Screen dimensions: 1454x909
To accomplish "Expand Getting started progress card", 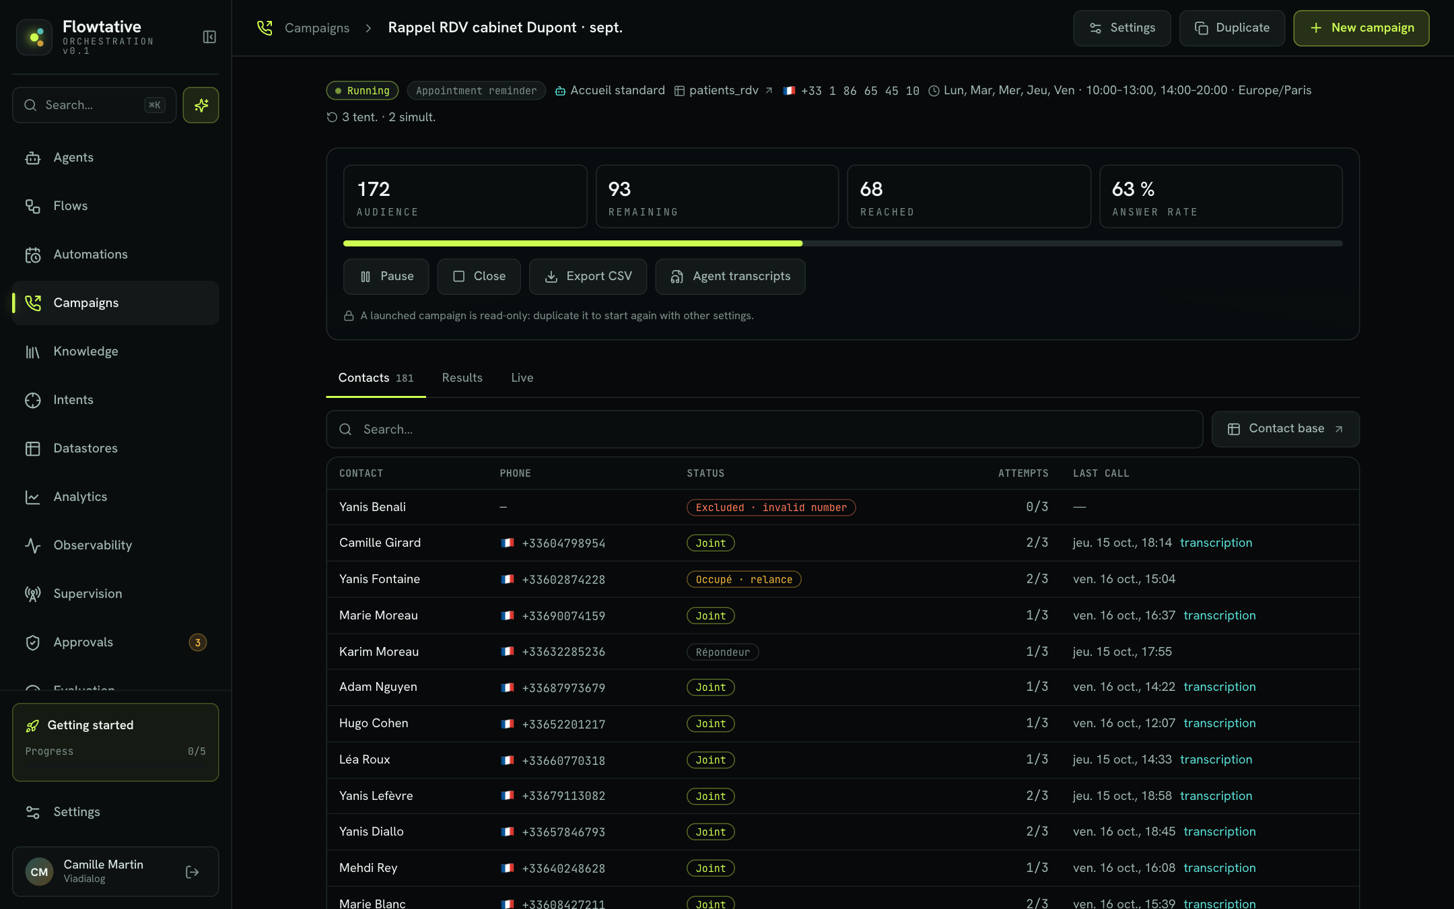I will tap(115, 742).
